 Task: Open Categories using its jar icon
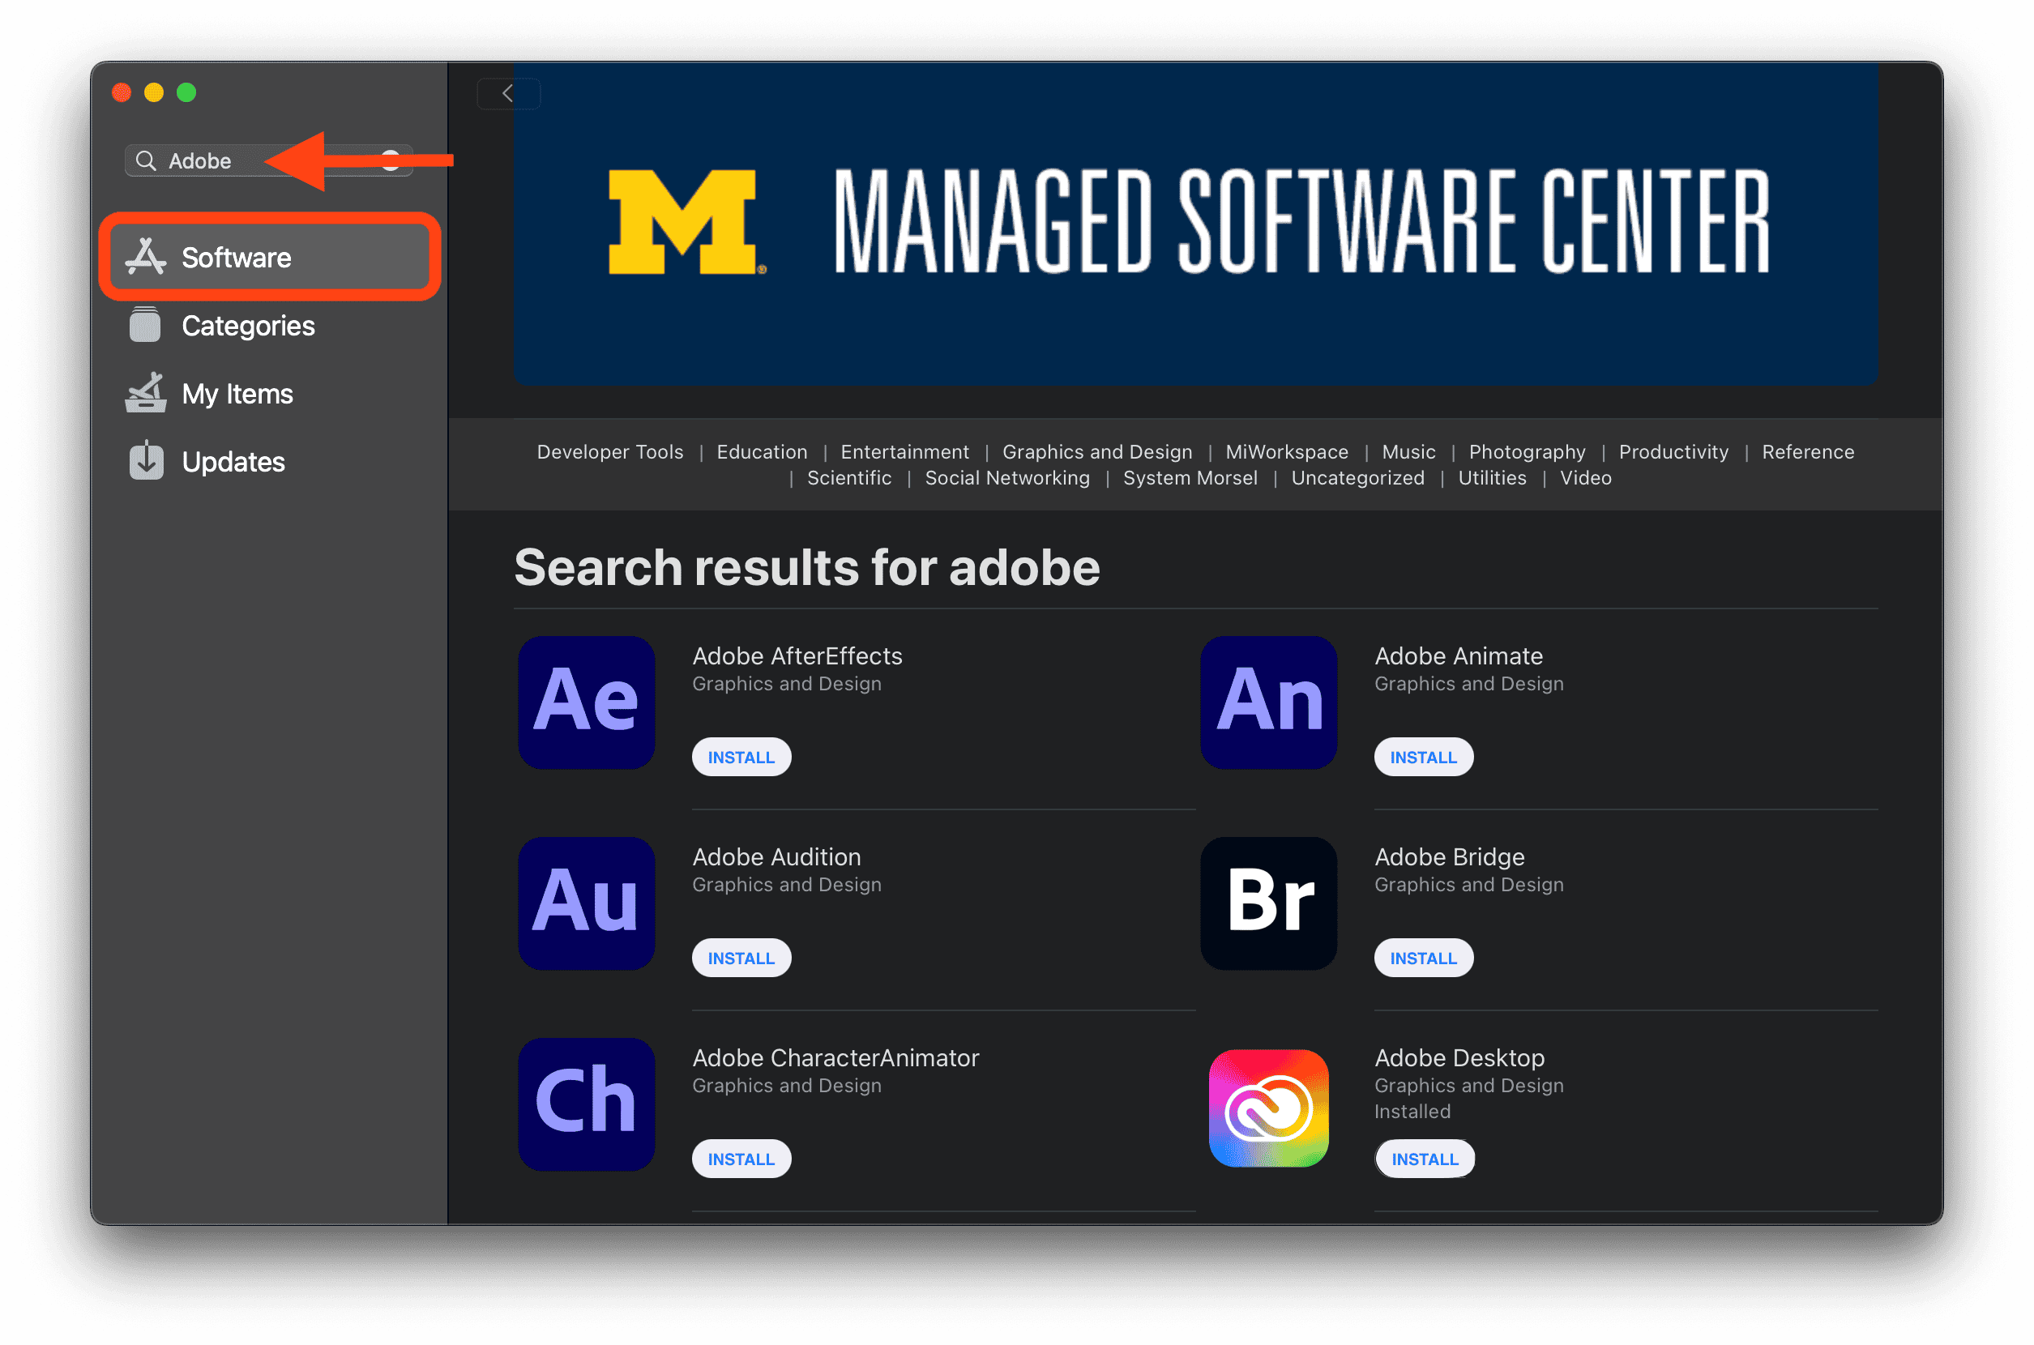pos(145,325)
